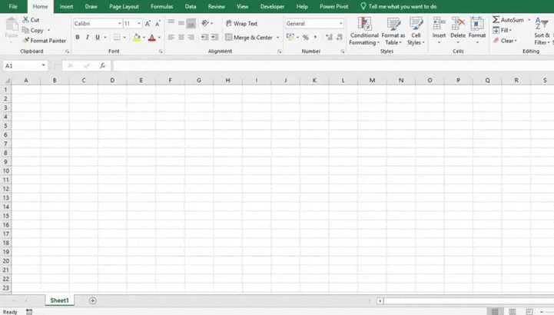Screen dimensions: 554x315
Task: Open the Name Box dropdown arrow
Action: point(43,66)
